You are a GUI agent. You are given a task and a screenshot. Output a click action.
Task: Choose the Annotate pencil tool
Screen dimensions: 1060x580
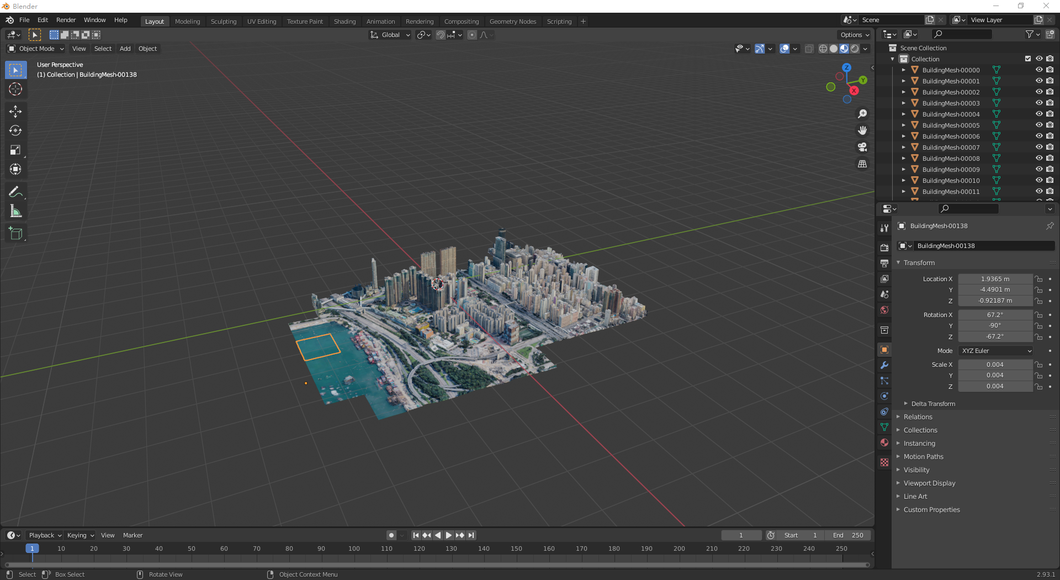coord(15,192)
